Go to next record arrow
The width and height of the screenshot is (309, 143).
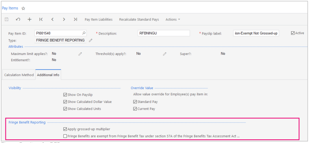[x=64, y=19]
